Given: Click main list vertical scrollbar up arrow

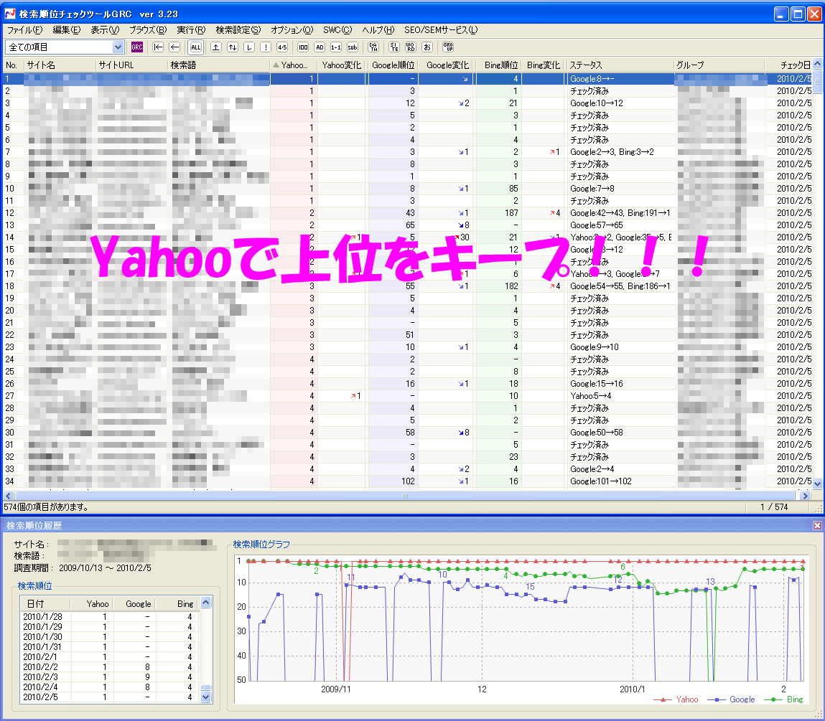Looking at the screenshot, I should pyautogui.click(x=818, y=64).
